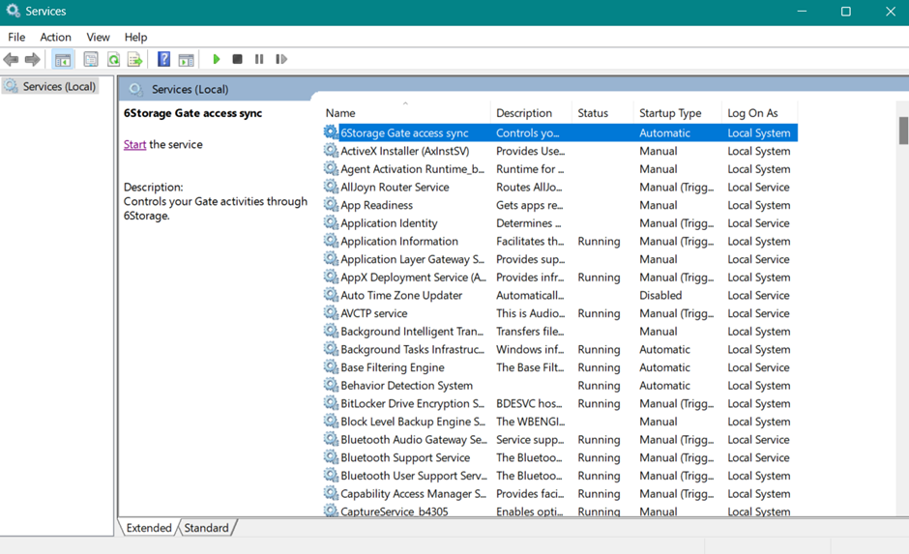This screenshot has width=909, height=554.
Task: Click the Refresh toolbar icon
Action: pyautogui.click(x=114, y=59)
